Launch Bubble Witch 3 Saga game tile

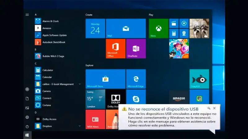(179, 49)
